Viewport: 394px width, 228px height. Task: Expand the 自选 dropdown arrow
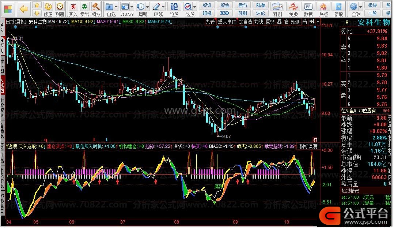click(116, 7)
